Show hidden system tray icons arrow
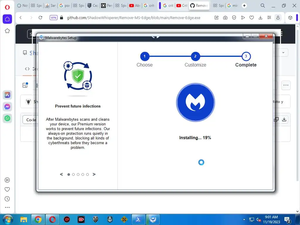This screenshot has height=225, width=300. coord(244,219)
